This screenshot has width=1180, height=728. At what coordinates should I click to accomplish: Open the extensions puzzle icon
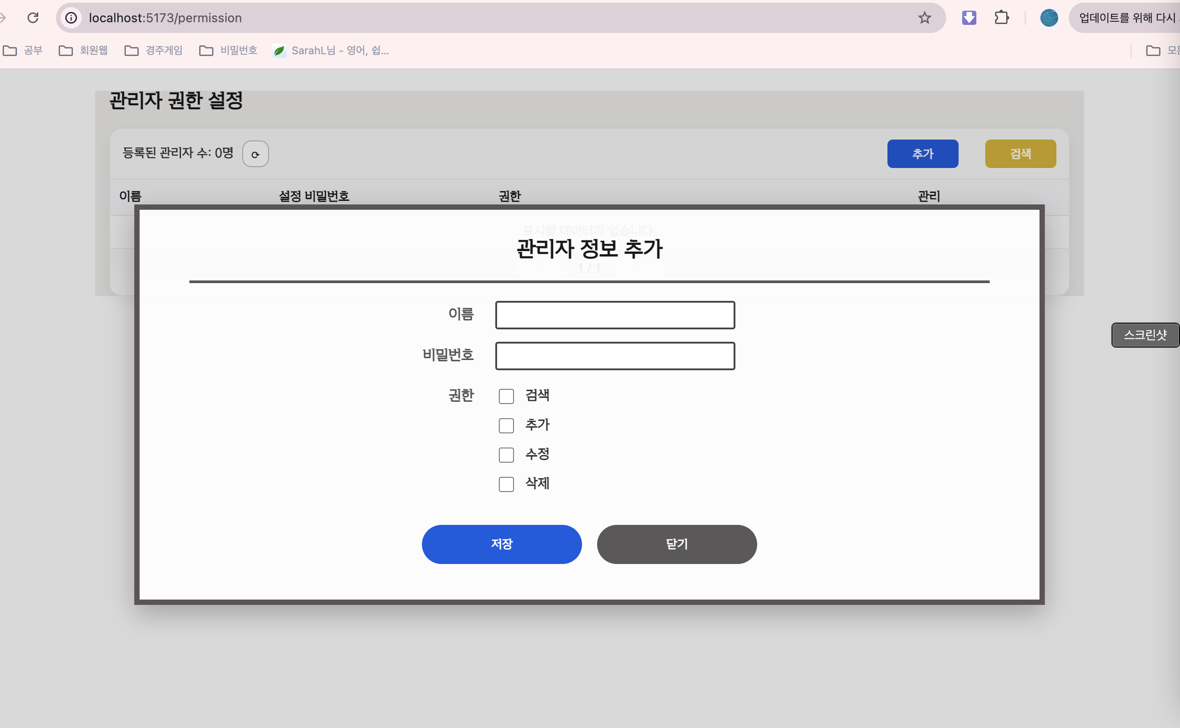coord(1001,18)
